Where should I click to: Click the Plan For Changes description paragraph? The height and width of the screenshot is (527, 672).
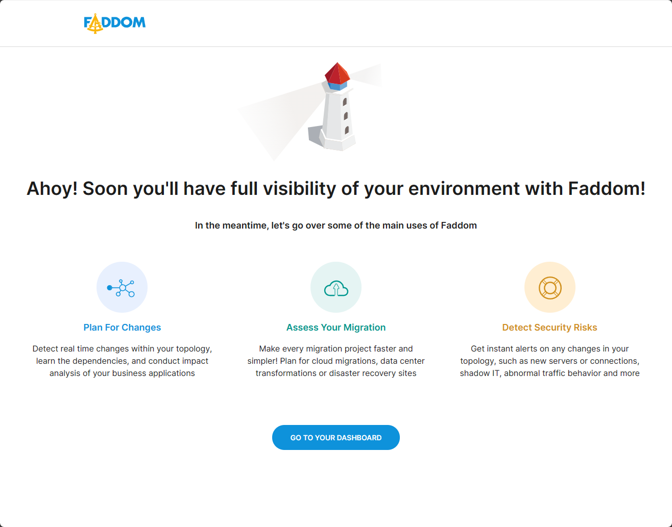[x=122, y=361]
